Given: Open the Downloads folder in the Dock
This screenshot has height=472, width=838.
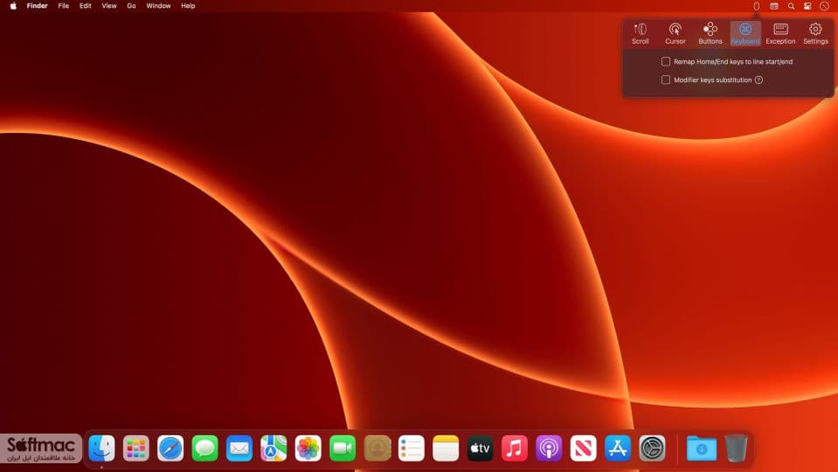Looking at the screenshot, I should coord(702,448).
